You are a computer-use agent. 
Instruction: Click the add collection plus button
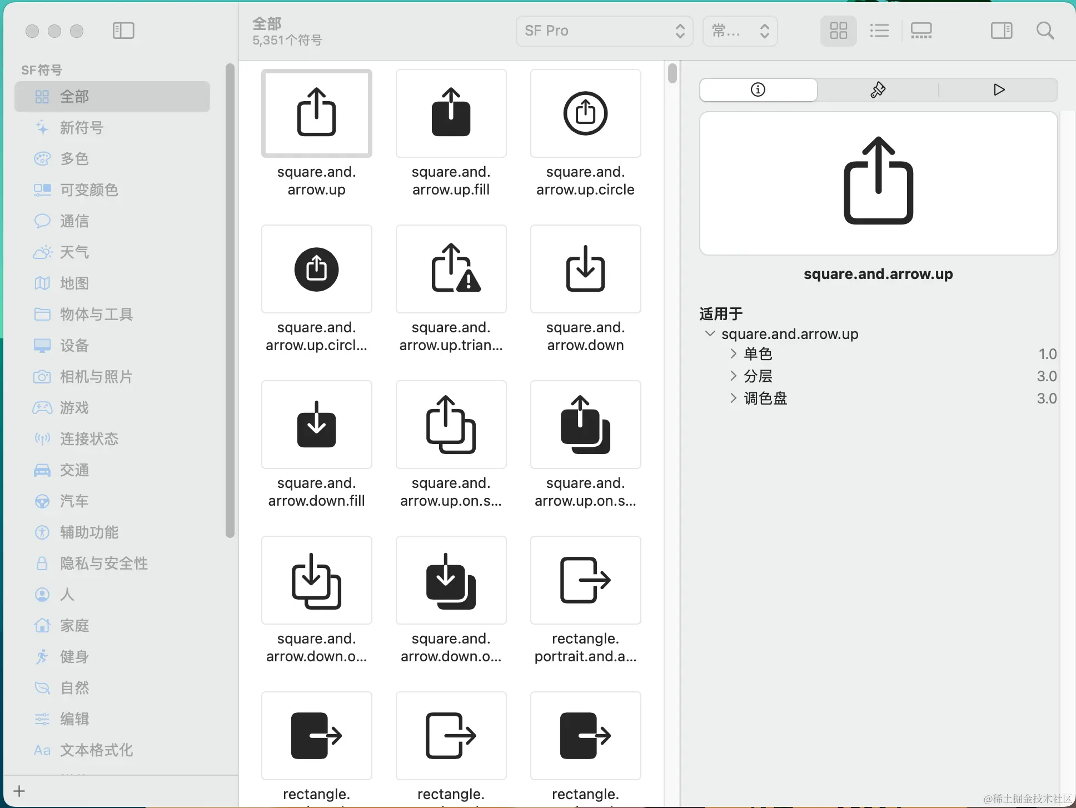(x=19, y=791)
